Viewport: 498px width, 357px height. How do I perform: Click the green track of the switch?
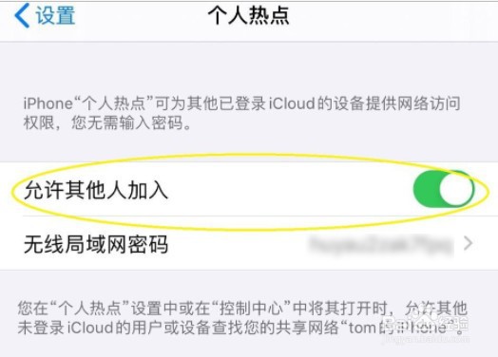(x=427, y=189)
